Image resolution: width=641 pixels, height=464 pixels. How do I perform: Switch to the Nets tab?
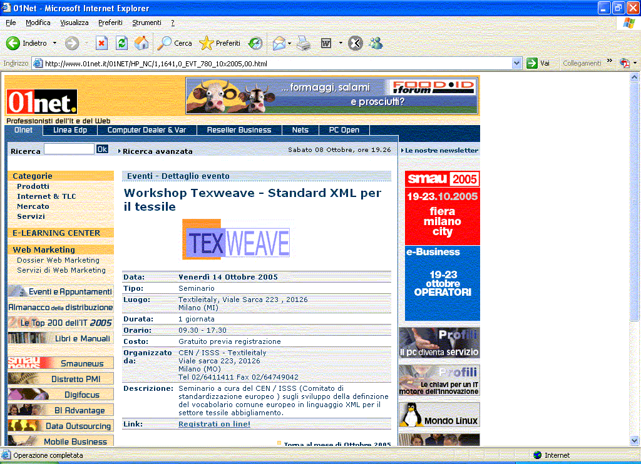[x=300, y=130]
